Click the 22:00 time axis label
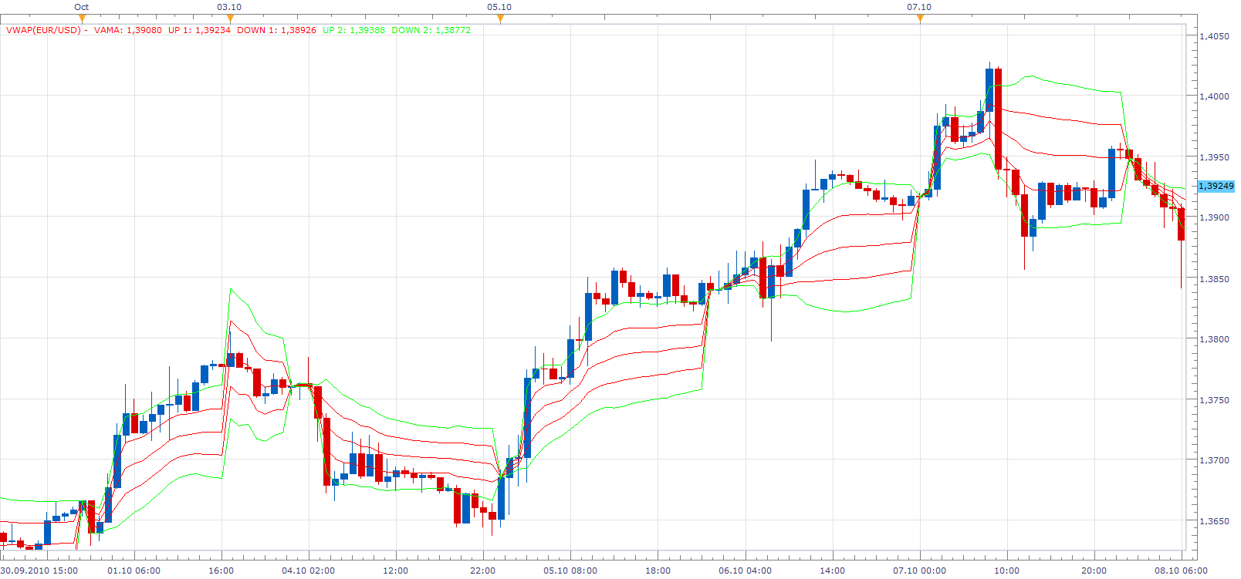Screen dimensions: 1241x579 click(x=483, y=571)
